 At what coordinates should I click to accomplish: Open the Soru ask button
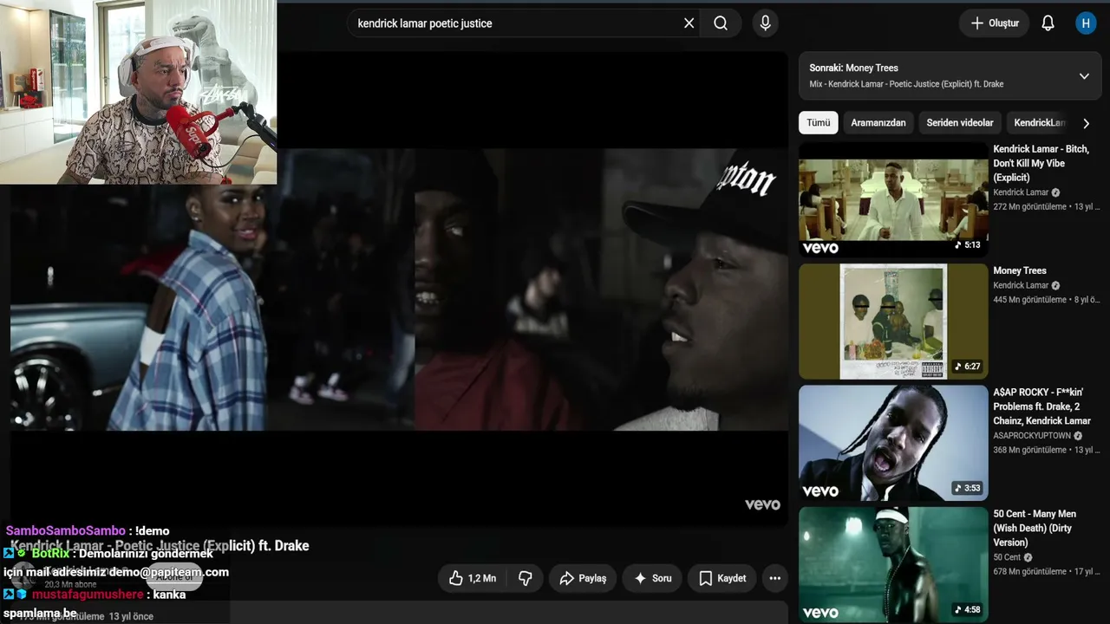coord(652,578)
